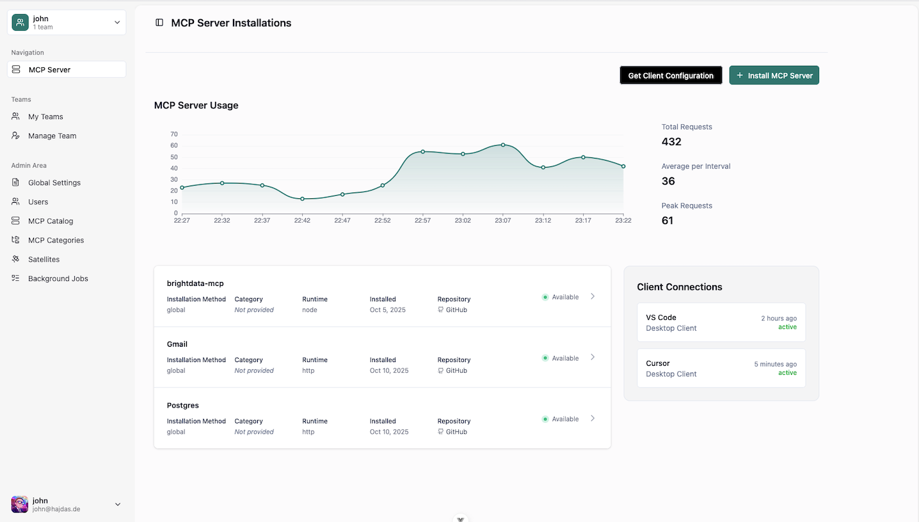Open the Satellites admin section
The width and height of the screenshot is (919, 522).
click(42, 259)
